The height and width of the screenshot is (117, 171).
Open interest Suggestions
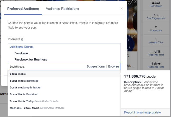(x=96, y=66)
